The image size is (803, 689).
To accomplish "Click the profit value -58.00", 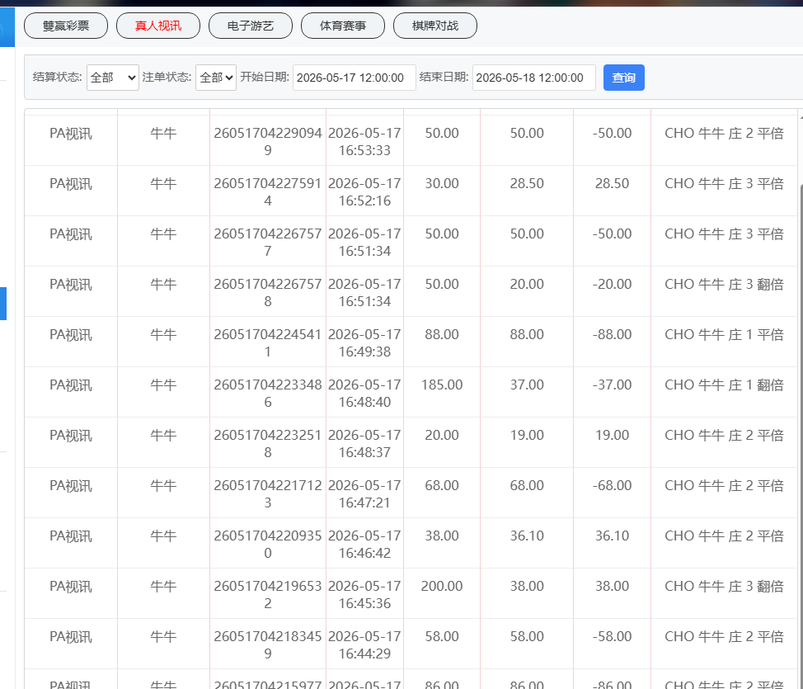I will pos(612,636).
